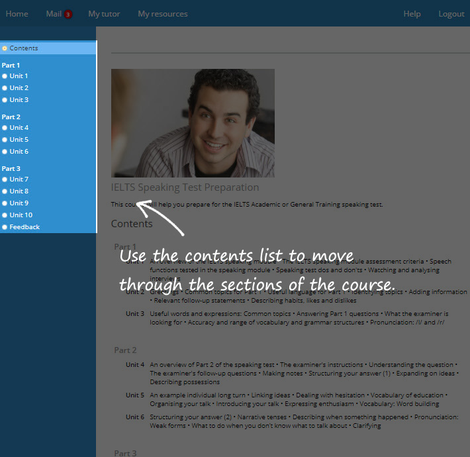470x457 pixels.
Task: Select the Unit 5 radio bullet
Action: 5,140
